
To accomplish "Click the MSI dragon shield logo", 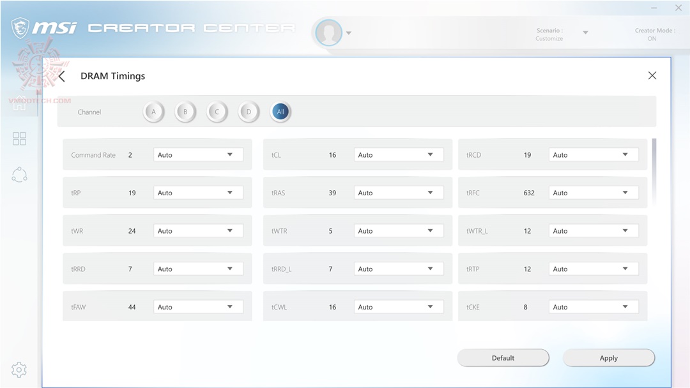I will [x=20, y=28].
